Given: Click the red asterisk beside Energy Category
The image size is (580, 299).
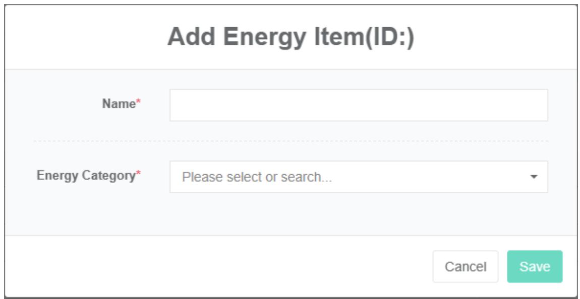Looking at the screenshot, I should (x=139, y=175).
